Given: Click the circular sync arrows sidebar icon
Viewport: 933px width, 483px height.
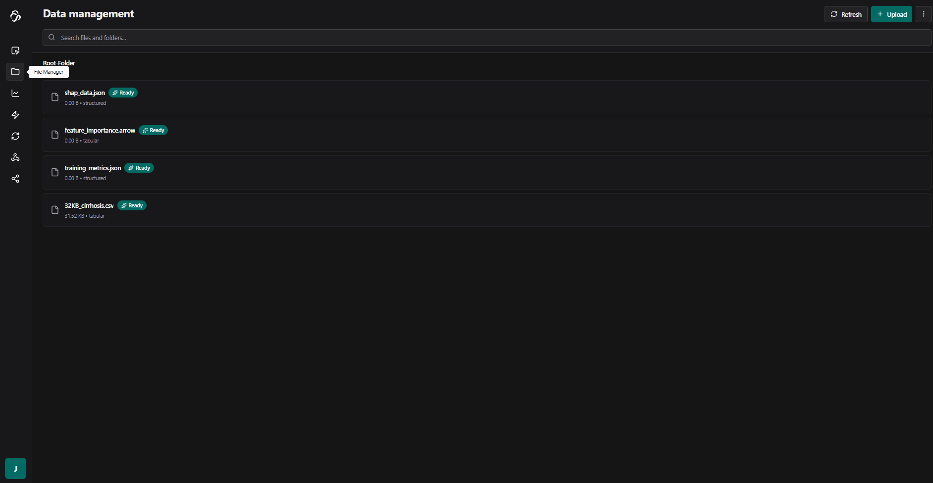Looking at the screenshot, I should tap(15, 136).
